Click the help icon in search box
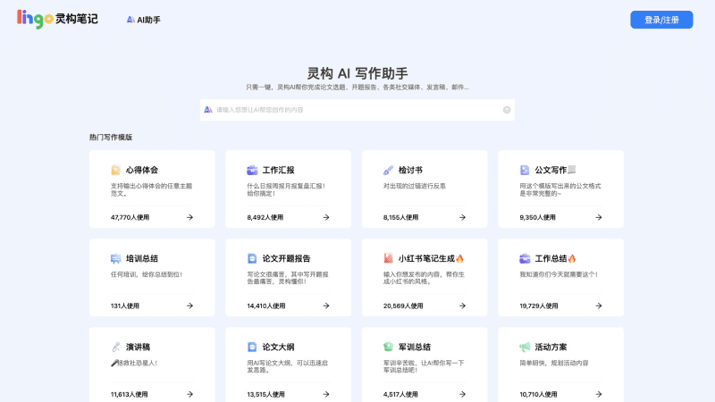 coord(507,110)
